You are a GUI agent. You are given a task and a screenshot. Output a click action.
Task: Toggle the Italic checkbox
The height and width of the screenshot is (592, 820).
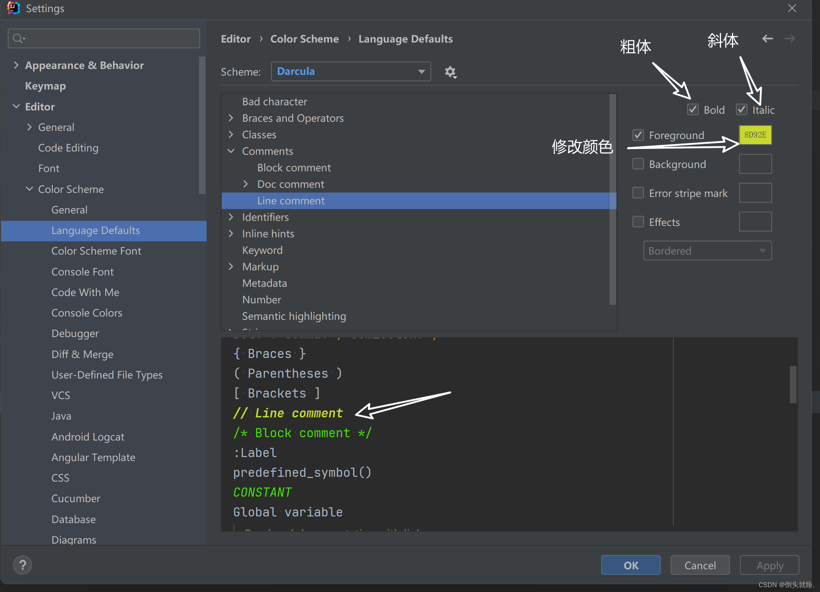(x=741, y=109)
